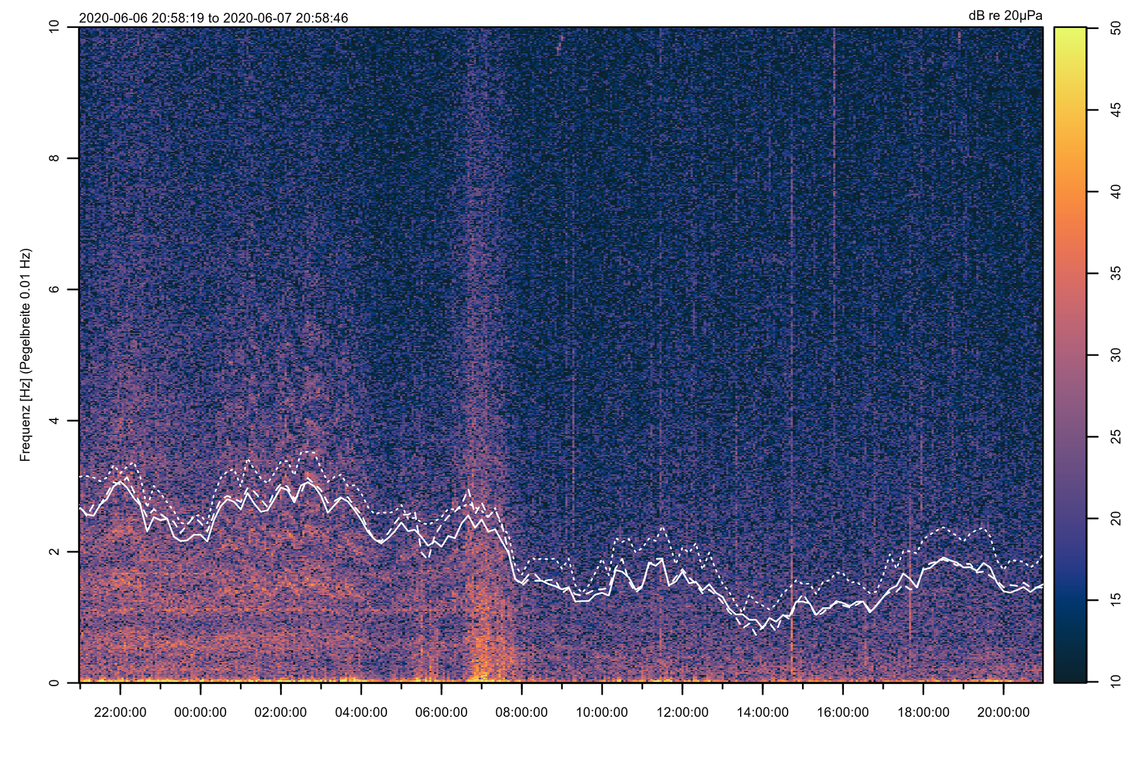Click the colorbar value 35
Screen dimensions: 1143x762
(x=1116, y=273)
